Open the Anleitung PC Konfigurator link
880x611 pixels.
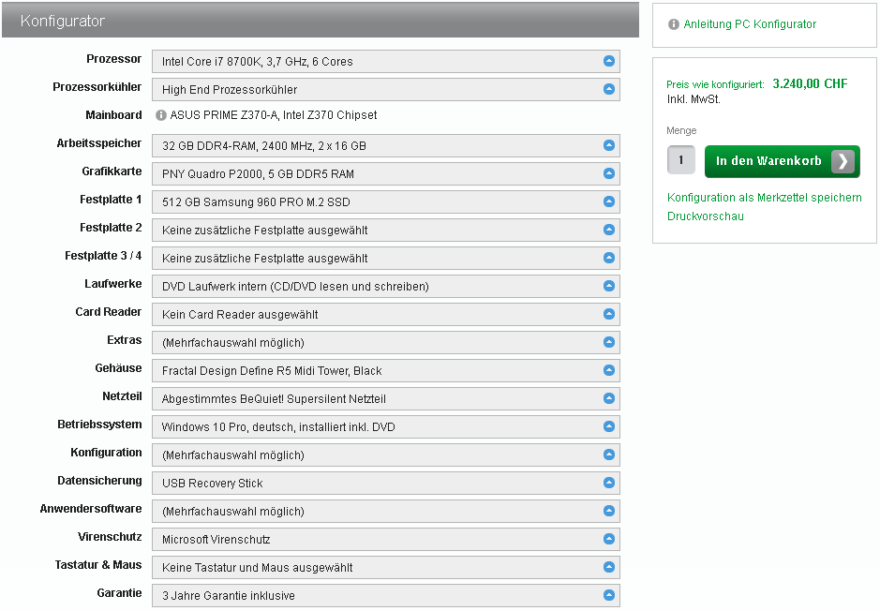750,25
